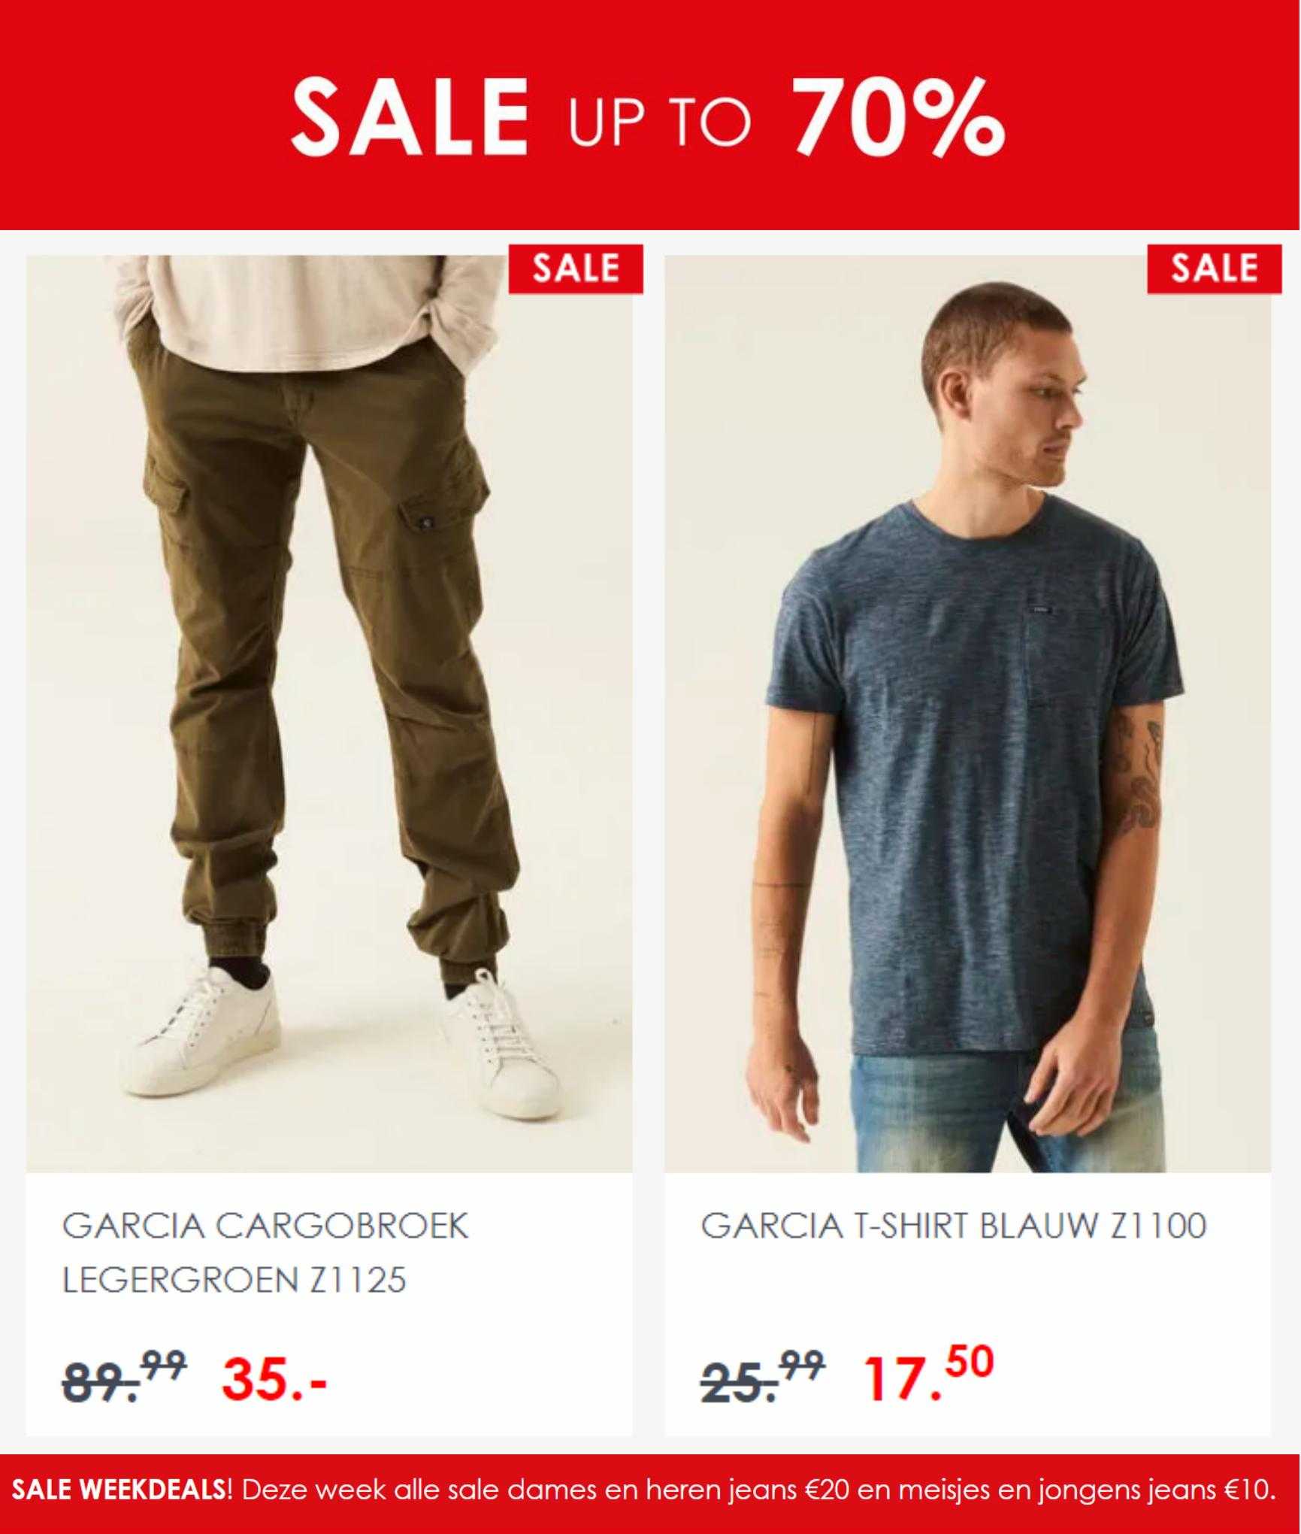Click the crossed-out 25.99 price
Image resolution: width=1301 pixels, height=1534 pixels.
click(x=763, y=1376)
